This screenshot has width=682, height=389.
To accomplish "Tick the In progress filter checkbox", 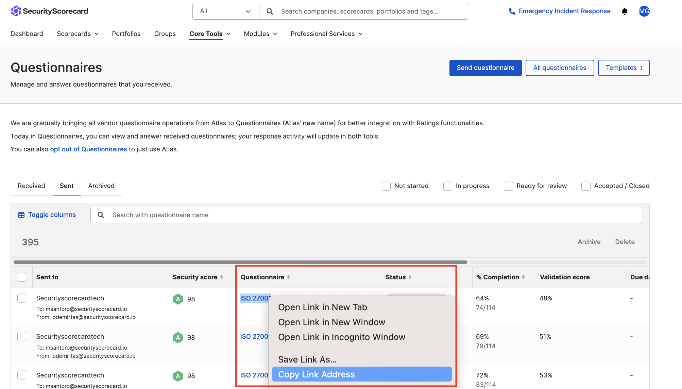I will 448,186.
